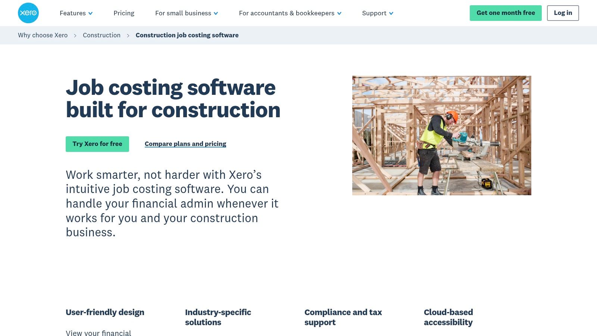Click the Xero logo icon
597x336 pixels.
(x=28, y=13)
